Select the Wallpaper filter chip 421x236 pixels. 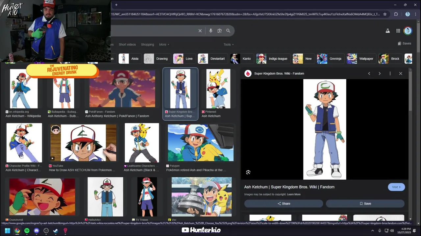pos(361,59)
